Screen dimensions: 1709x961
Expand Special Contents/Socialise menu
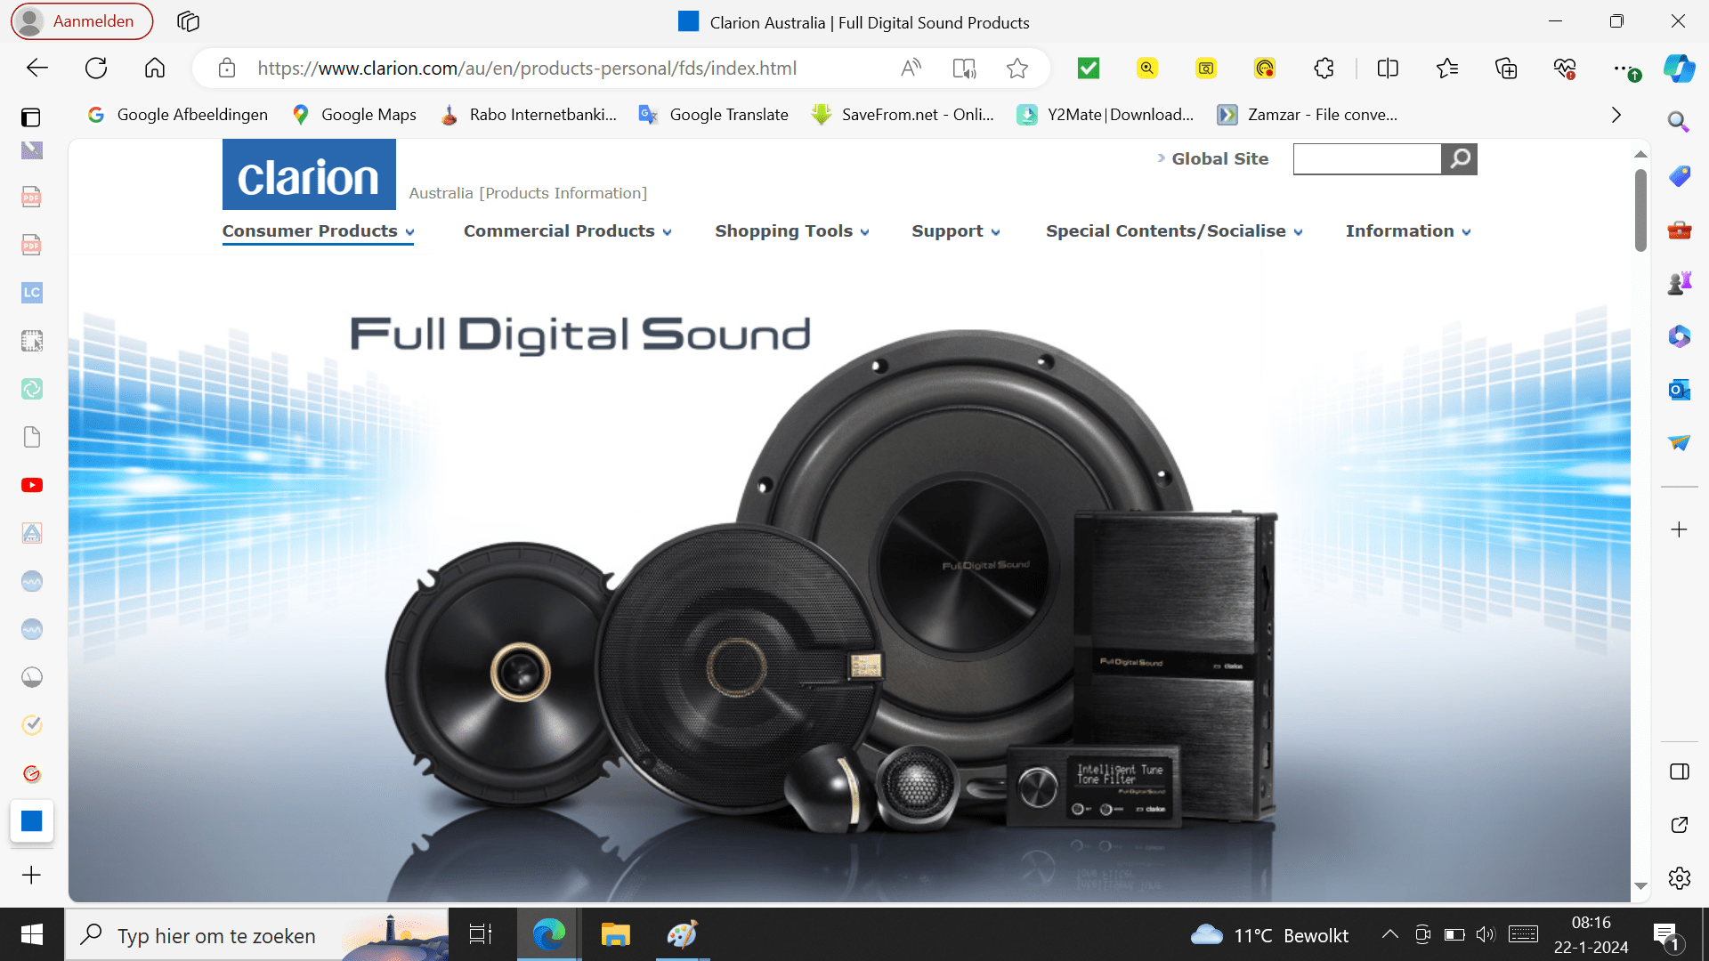pyautogui.click(x=1174, y=231)
